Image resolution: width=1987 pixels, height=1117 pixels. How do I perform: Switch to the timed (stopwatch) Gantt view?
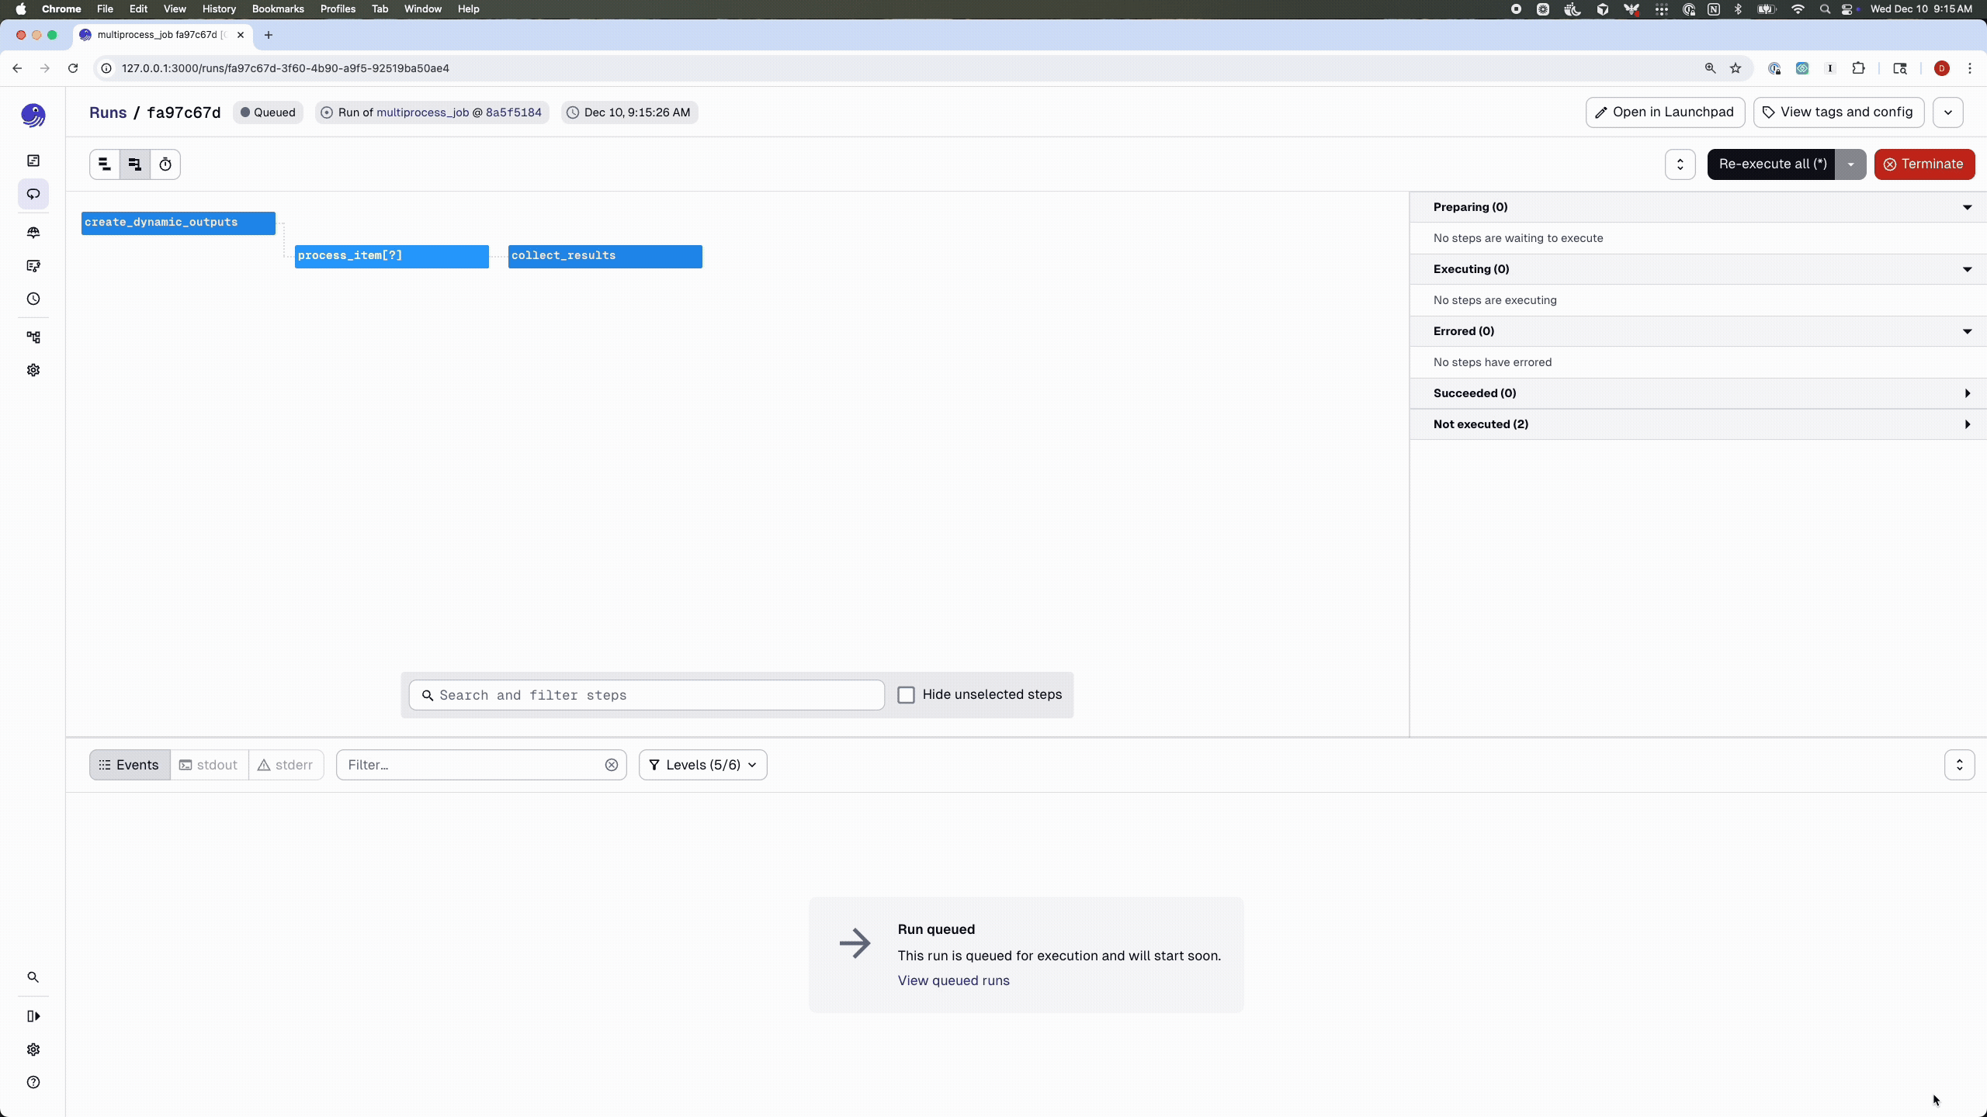[165, 164]
